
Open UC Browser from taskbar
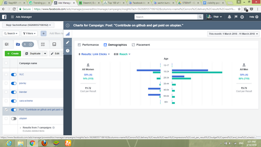[x=68, y=143]
